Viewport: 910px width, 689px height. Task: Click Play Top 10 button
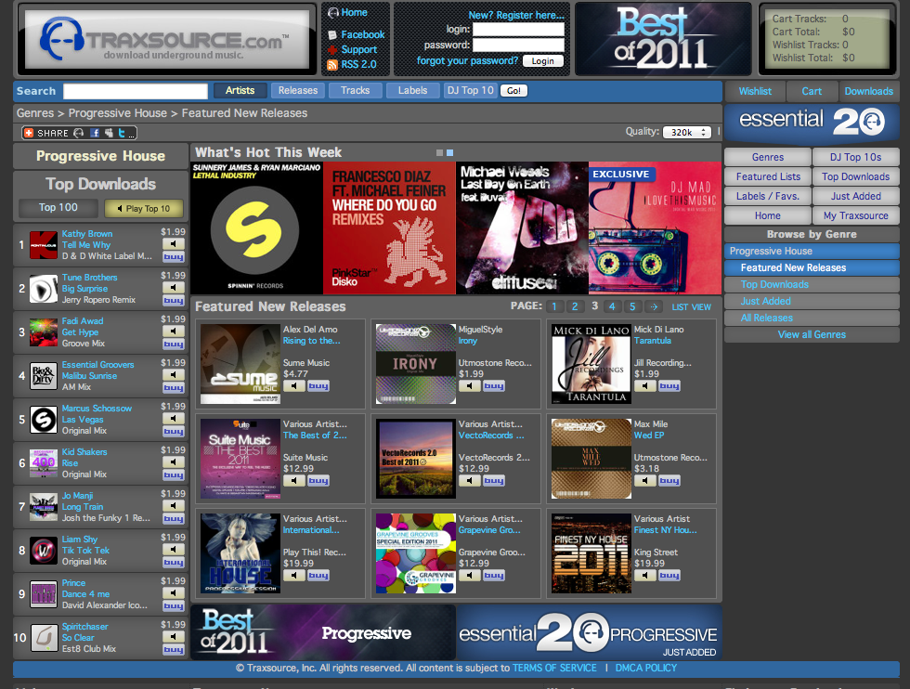143,208
